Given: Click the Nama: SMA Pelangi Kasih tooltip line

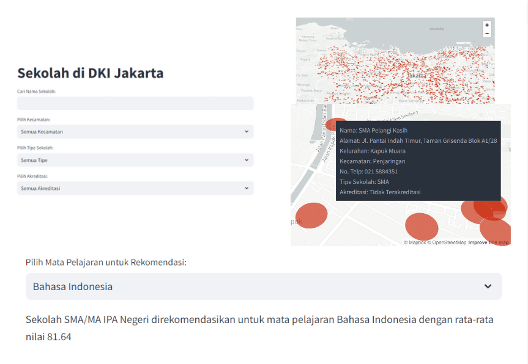Looking at the screenshot, I should [374, 130].
